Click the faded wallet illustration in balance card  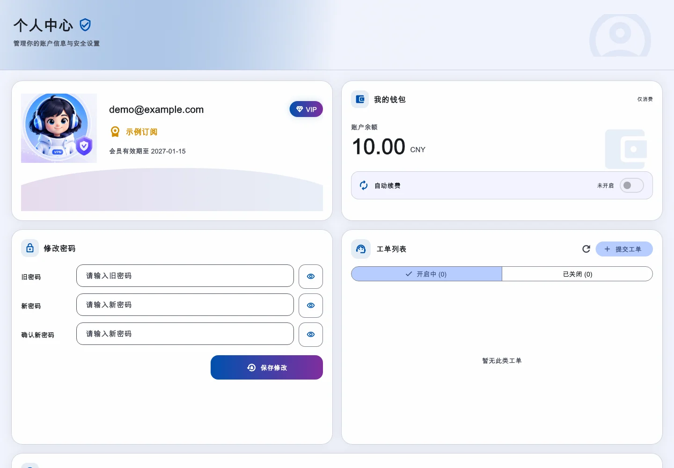(627, 149)
